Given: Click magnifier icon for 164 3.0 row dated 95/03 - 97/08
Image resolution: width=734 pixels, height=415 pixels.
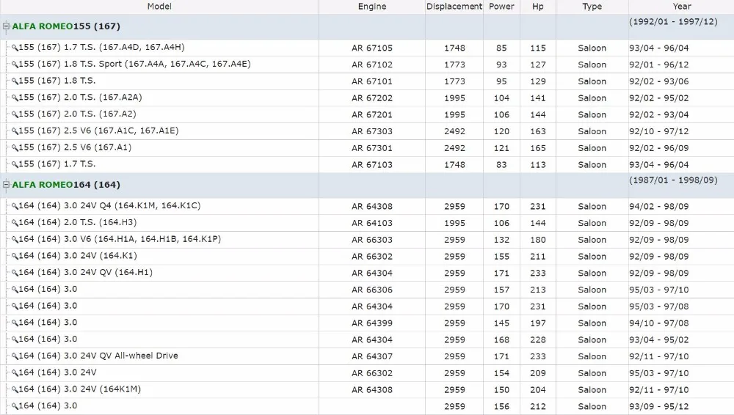Looking at the screenshot, I should 15,306.
